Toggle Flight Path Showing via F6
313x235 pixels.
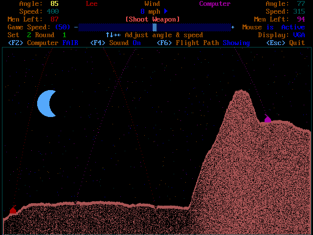(x=203, y=43)
